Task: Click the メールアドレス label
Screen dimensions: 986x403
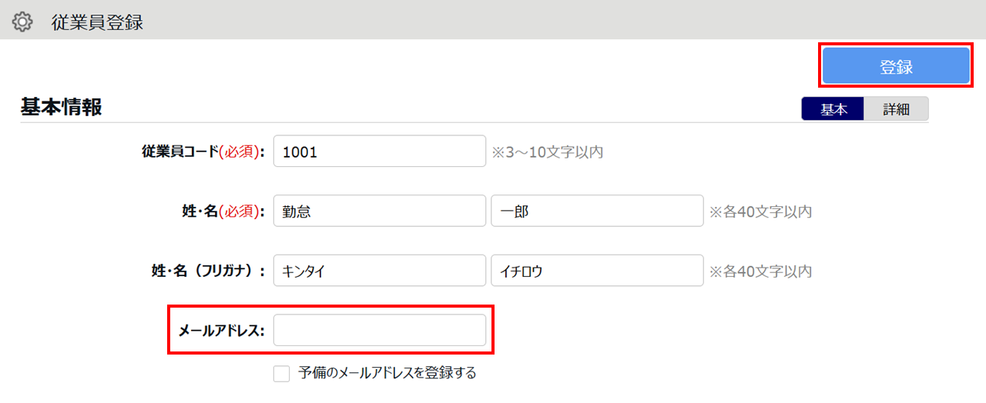Action: click(x=222, y=331)
